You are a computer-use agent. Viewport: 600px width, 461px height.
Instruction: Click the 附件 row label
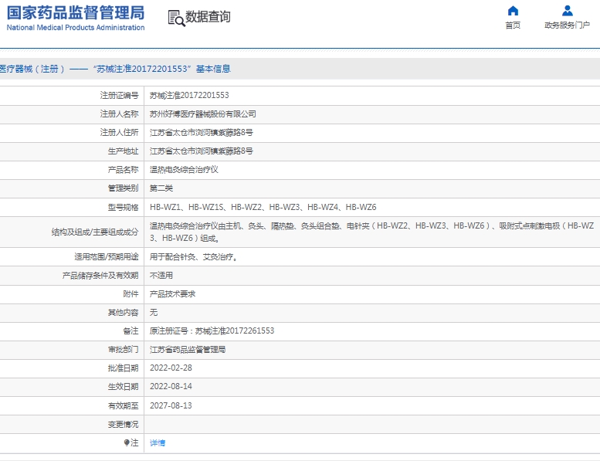pyautogui.click(x=131, y=293)
